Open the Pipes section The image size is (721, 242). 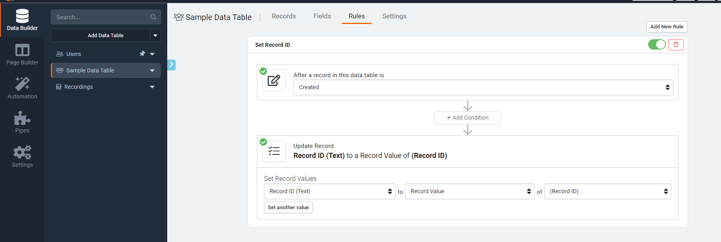coord(22,122)
